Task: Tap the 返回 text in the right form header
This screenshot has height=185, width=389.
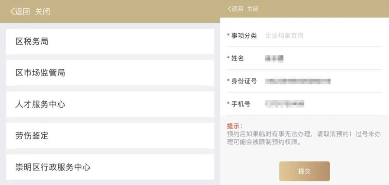Action: [237, 9]
